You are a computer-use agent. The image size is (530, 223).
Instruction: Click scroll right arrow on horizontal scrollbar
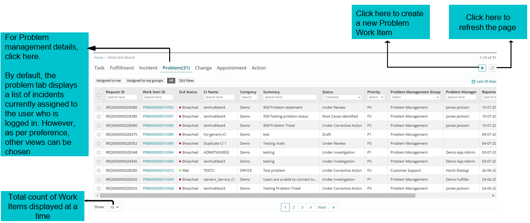pos(493,195)
